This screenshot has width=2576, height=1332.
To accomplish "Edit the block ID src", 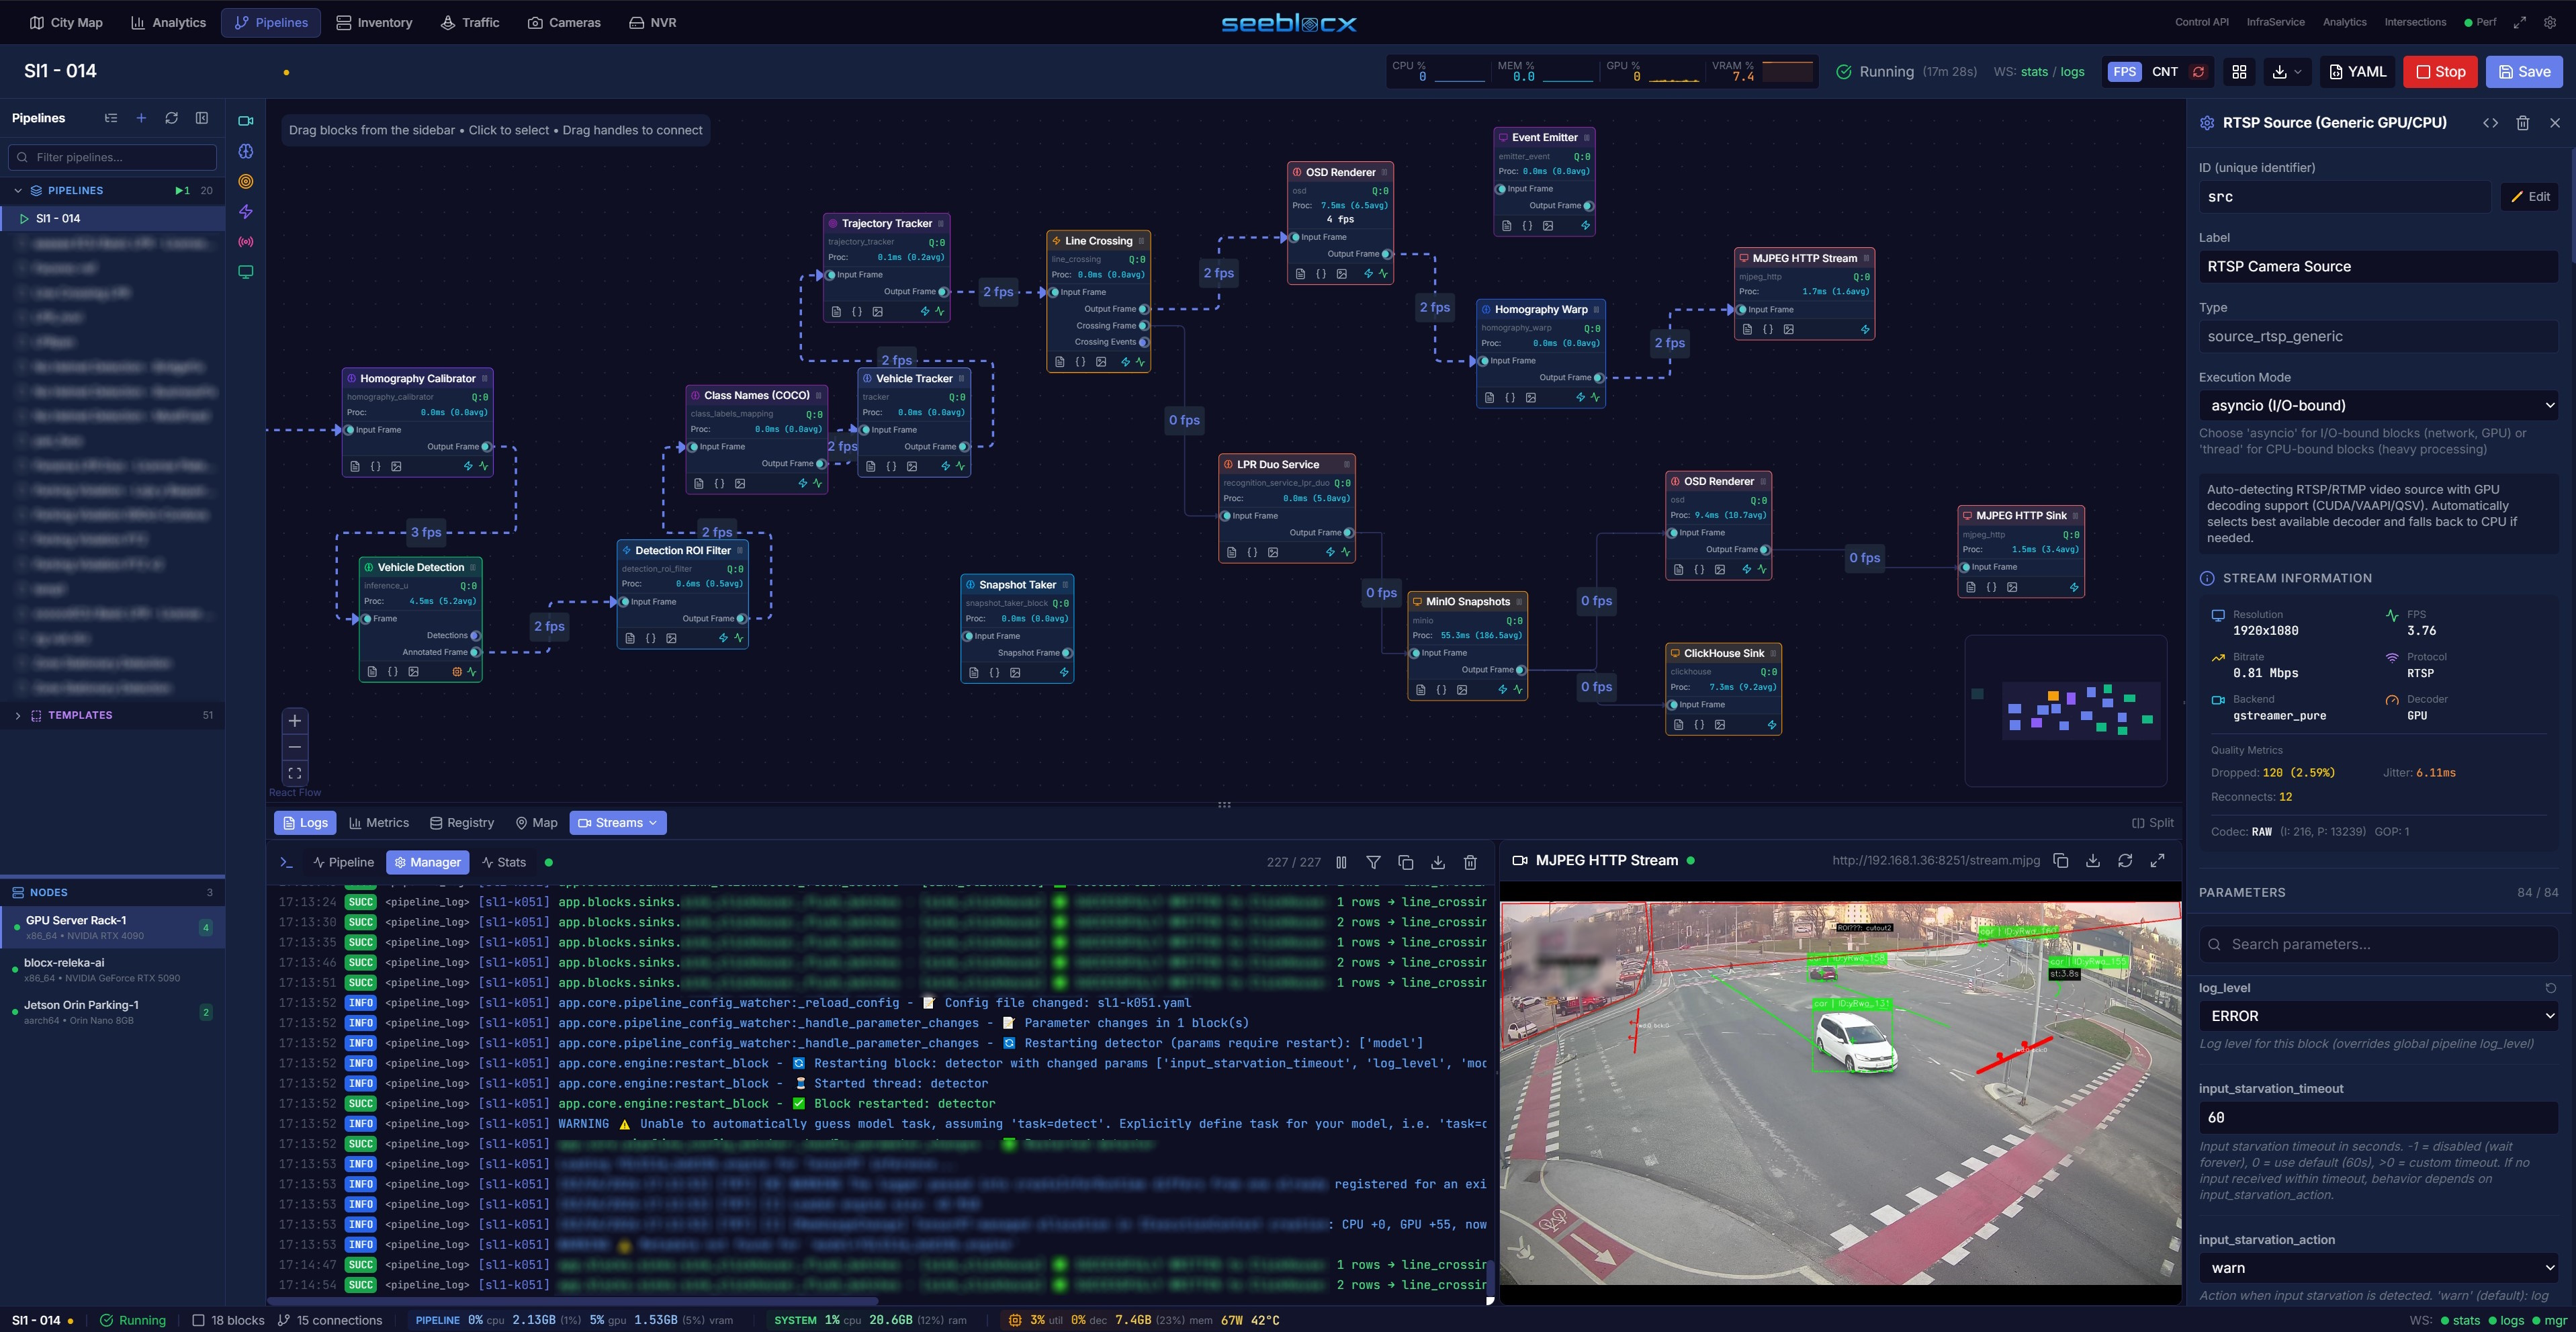I will point(2530,197).
